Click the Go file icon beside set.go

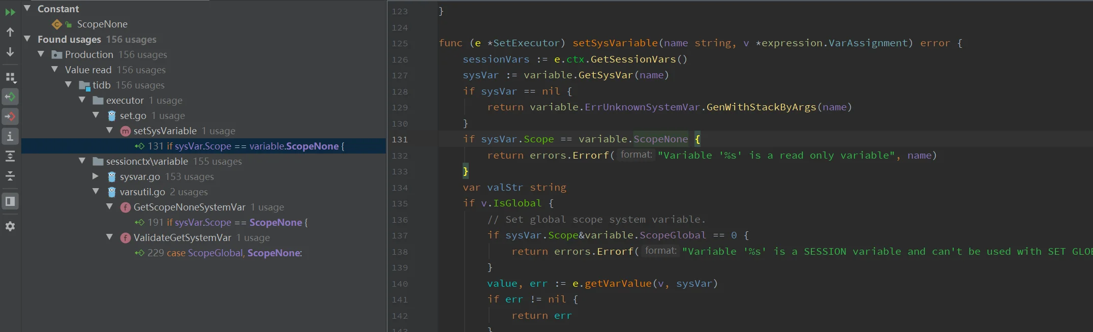pyautogui.click(x=112, y=116)
